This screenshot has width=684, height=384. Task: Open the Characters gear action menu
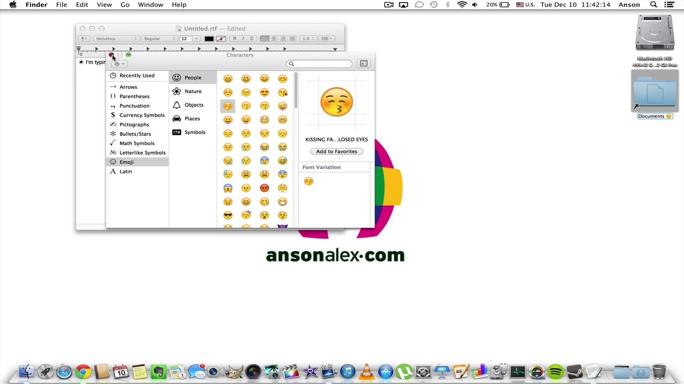(119, 64)
